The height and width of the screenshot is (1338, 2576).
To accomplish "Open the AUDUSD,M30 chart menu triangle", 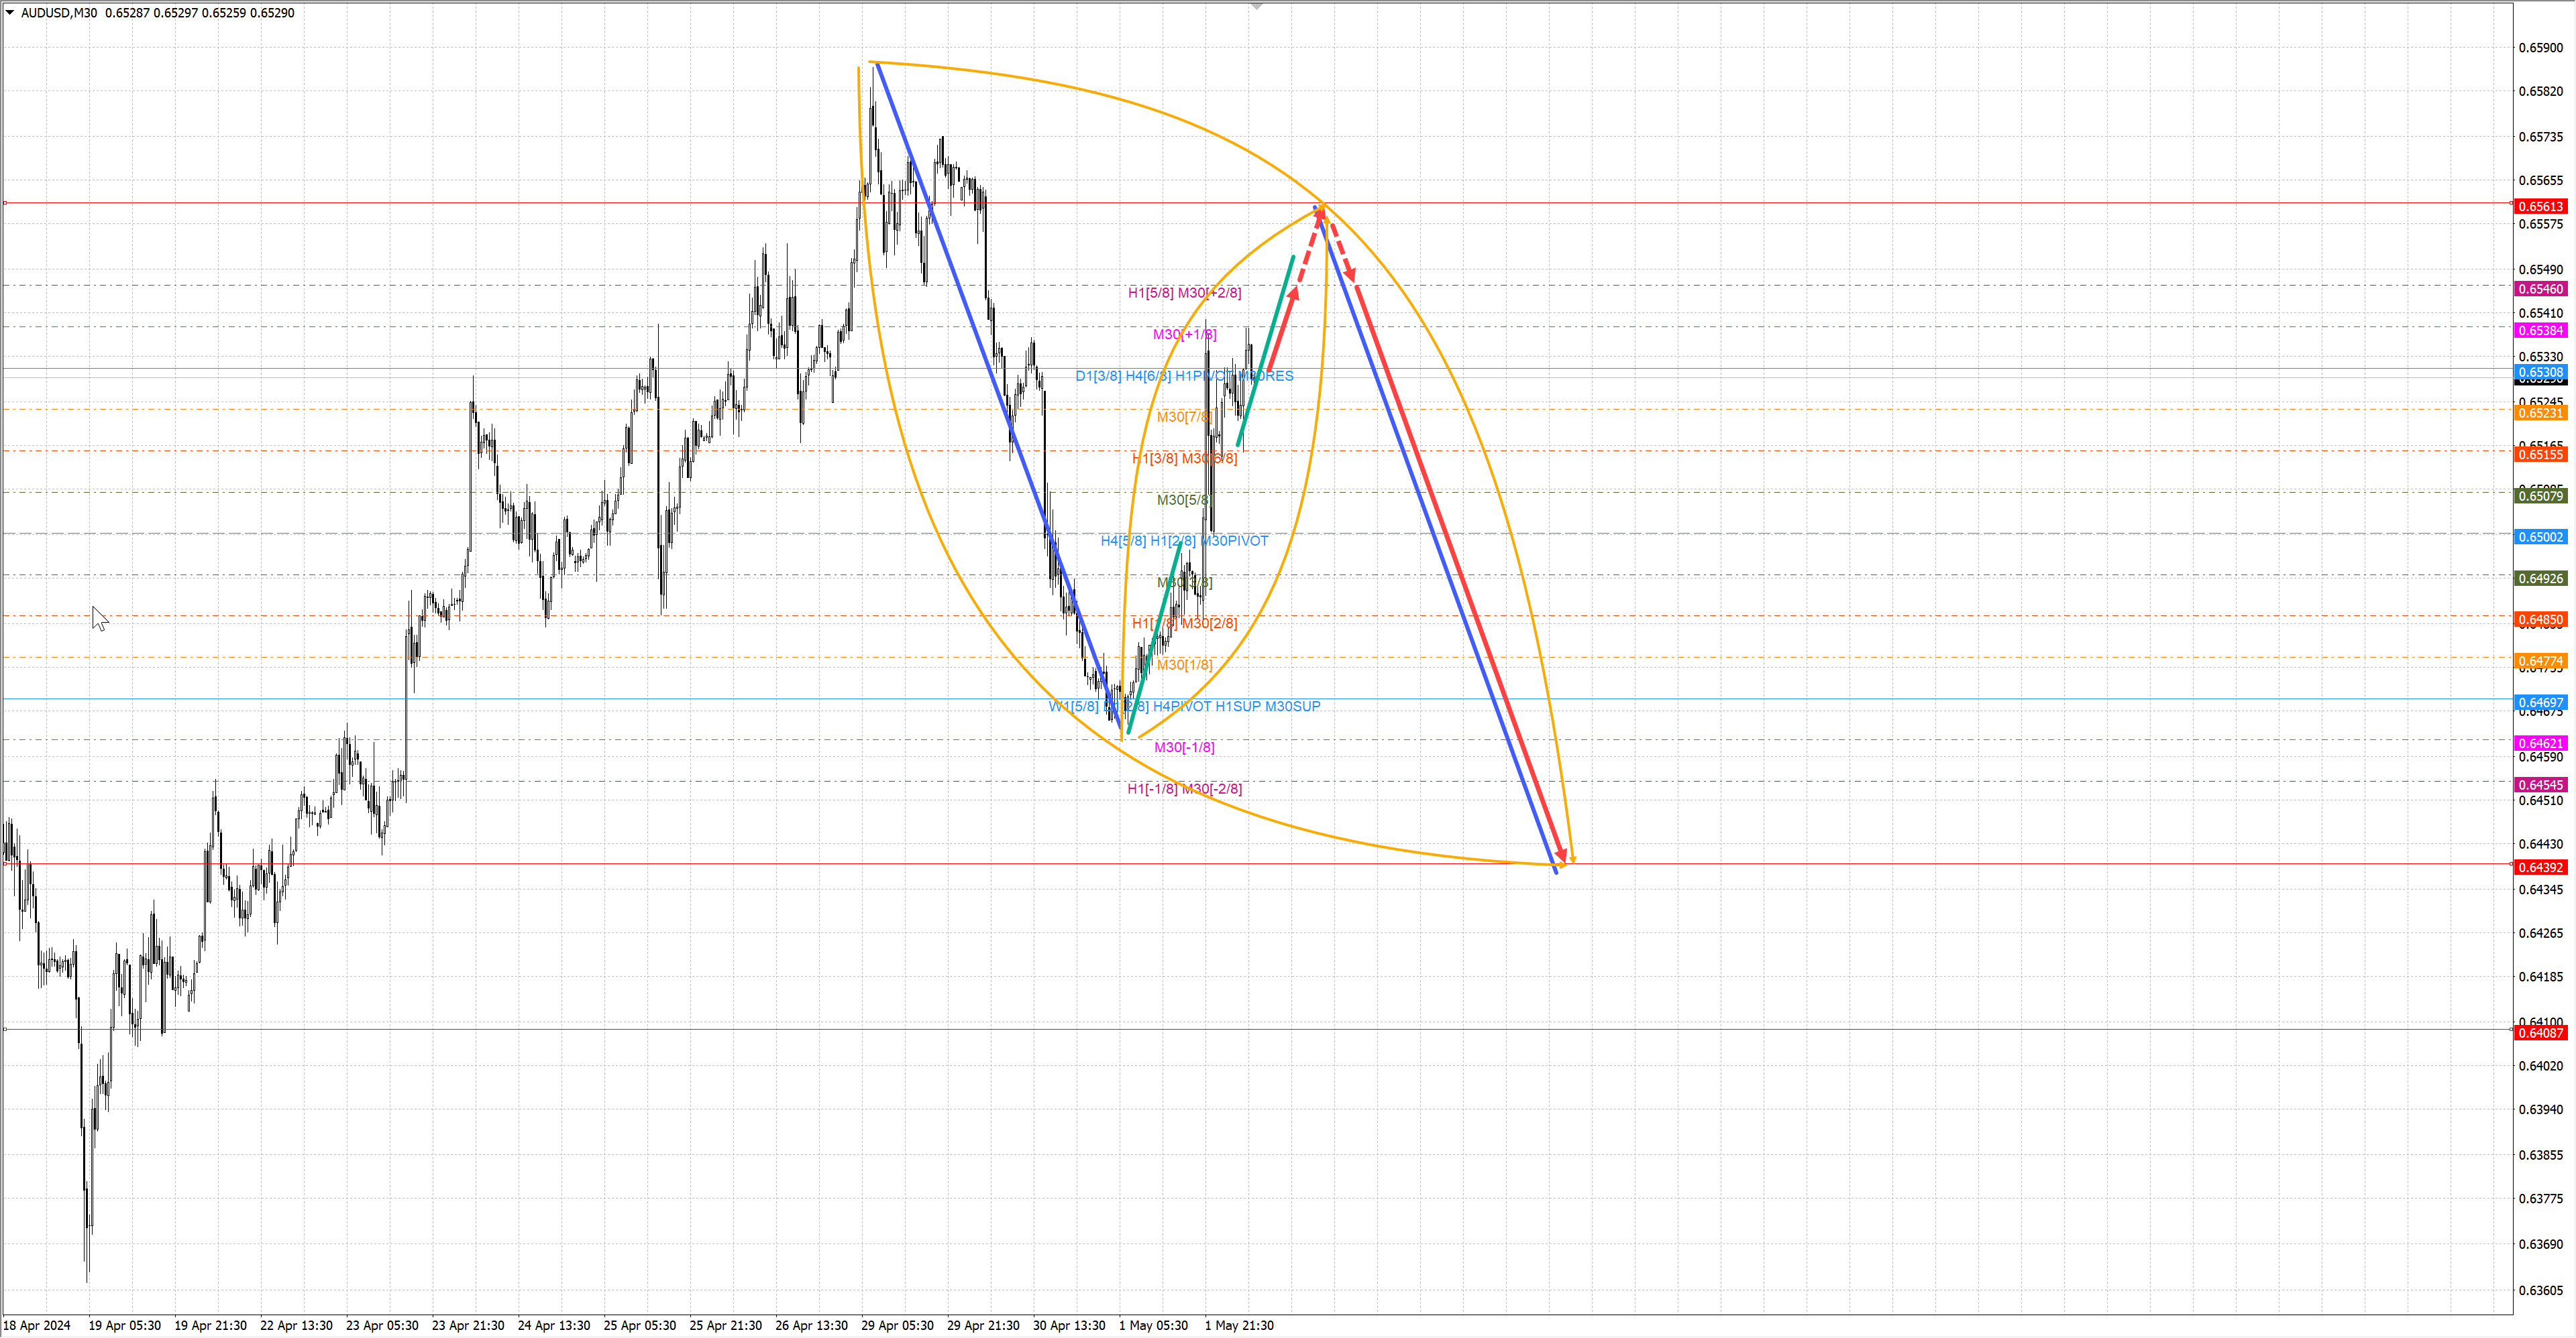I will (x=10, y=13).
